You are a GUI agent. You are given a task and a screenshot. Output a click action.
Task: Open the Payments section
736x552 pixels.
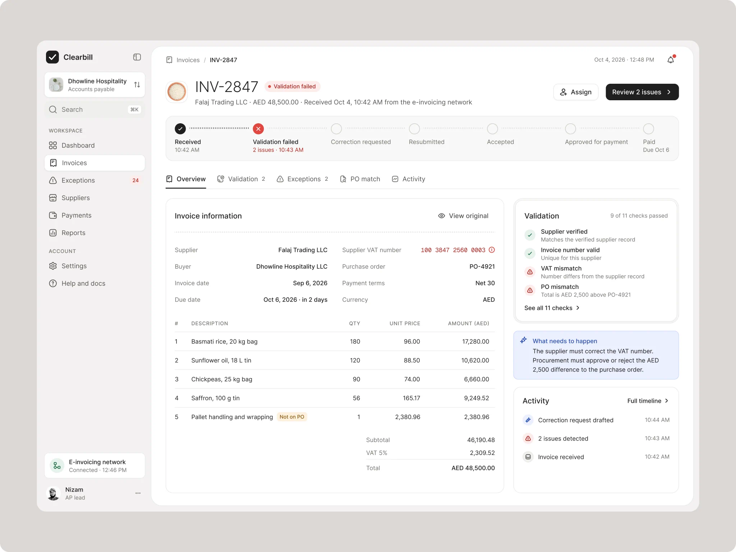coord(95,215)
